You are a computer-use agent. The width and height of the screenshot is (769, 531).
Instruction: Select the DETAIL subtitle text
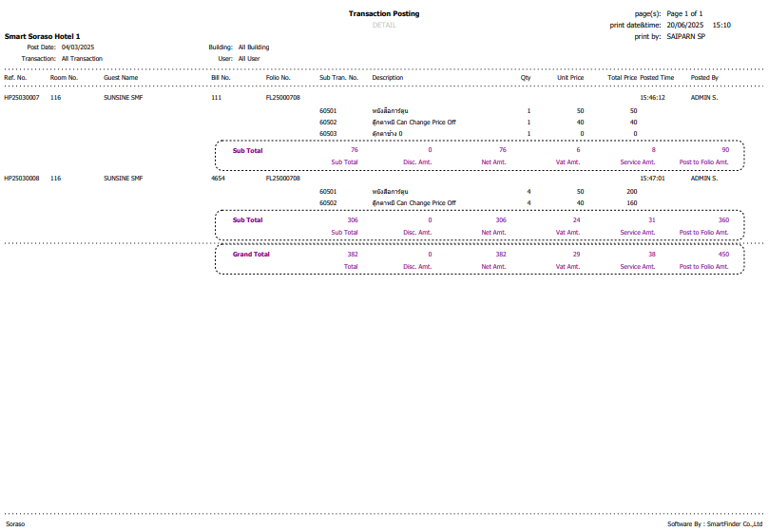pos(383,25)
